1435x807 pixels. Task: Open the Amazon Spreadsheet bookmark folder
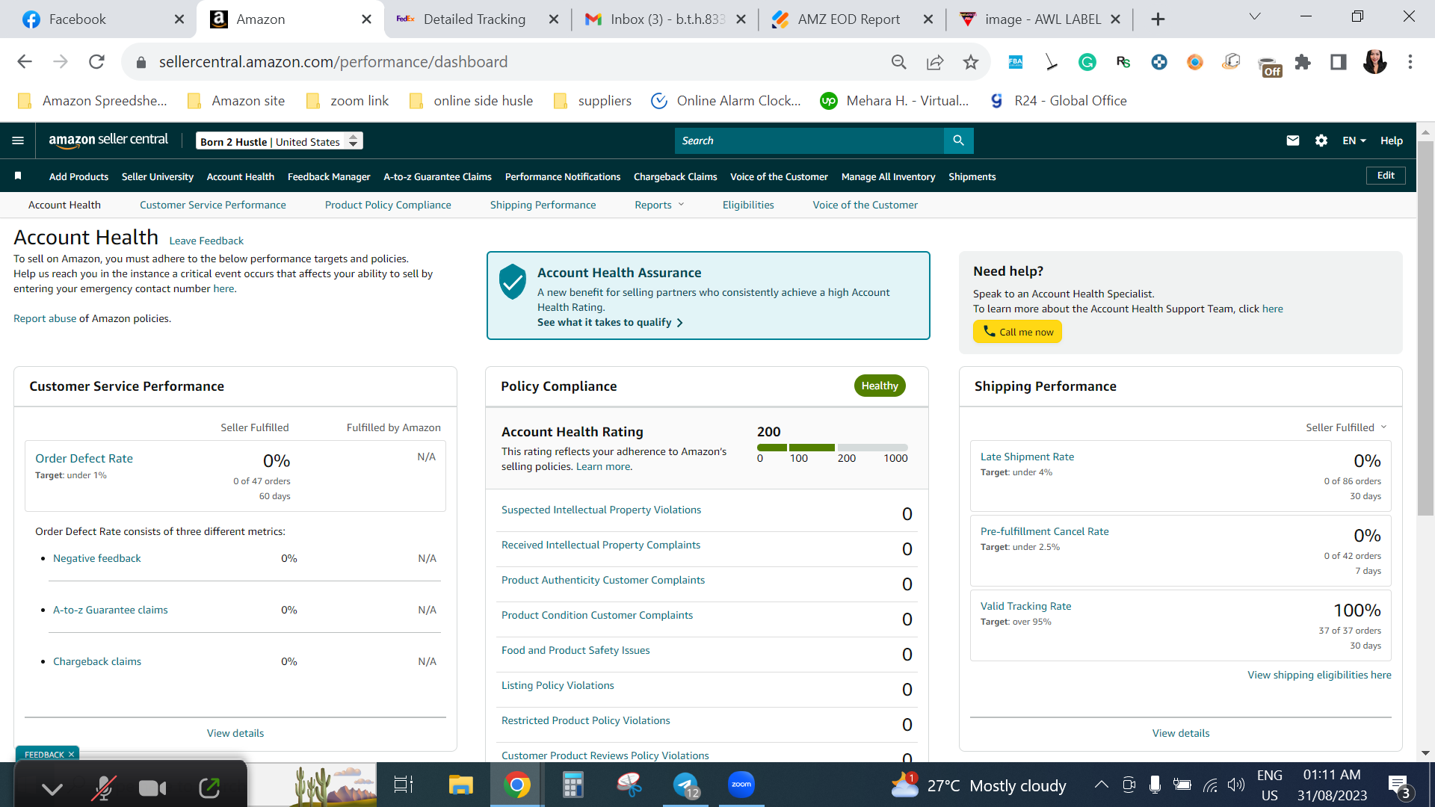[x=93, y=101]
